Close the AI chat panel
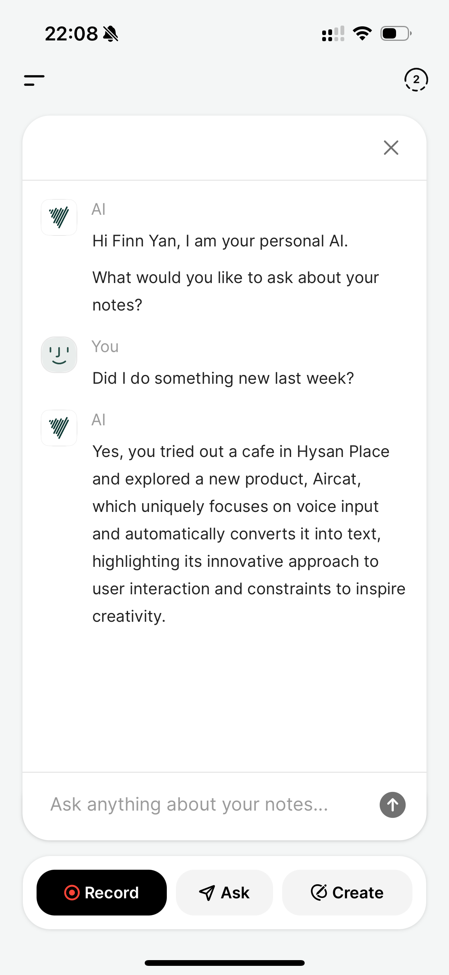Viewport: 449px width, 975px height. tap(391, 148)
